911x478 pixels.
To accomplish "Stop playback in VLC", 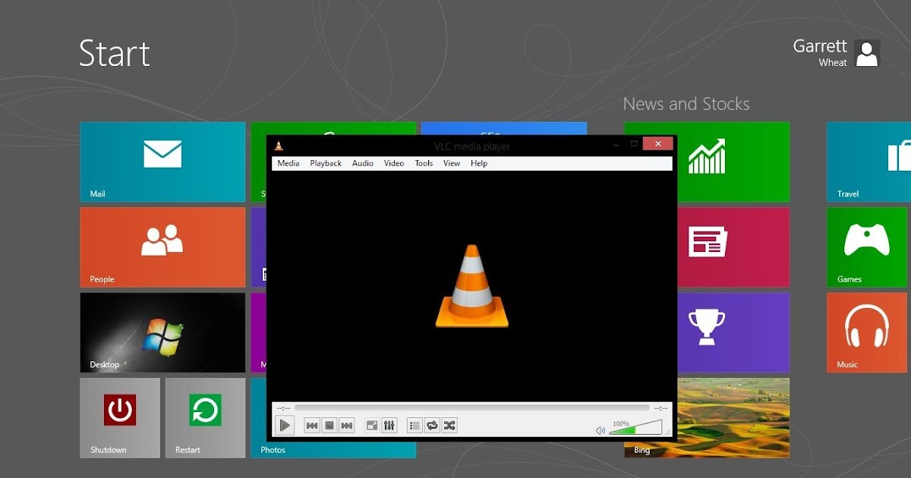I will [x=329, y=426].
